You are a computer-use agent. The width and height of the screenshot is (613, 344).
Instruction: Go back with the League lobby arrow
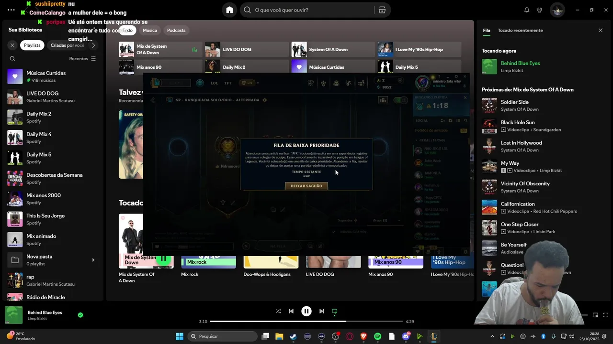(153, 100)
